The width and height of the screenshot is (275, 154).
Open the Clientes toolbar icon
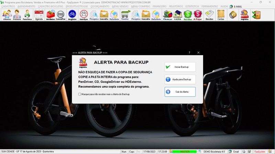[x=7, y=15]
